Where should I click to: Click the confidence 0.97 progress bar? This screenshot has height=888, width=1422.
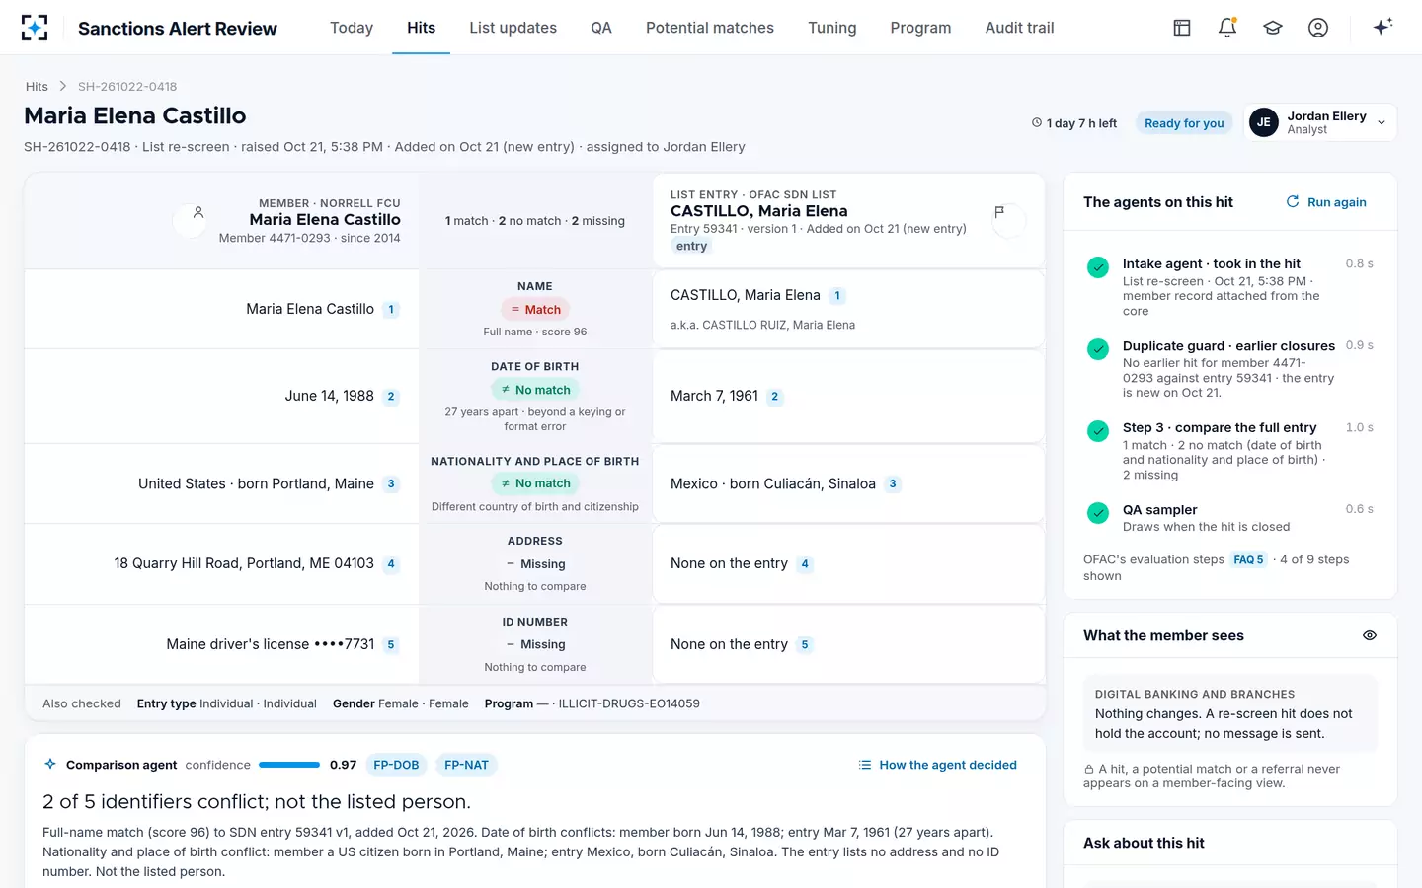289,765
